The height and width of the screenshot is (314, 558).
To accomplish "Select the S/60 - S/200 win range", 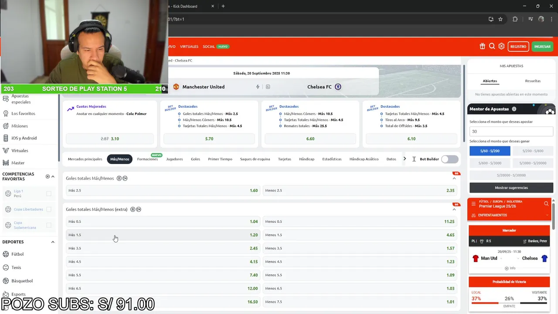I will 490,151.
